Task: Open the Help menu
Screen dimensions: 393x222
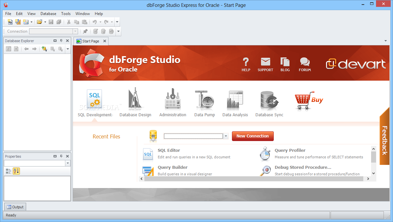Action: pos(99,14)
